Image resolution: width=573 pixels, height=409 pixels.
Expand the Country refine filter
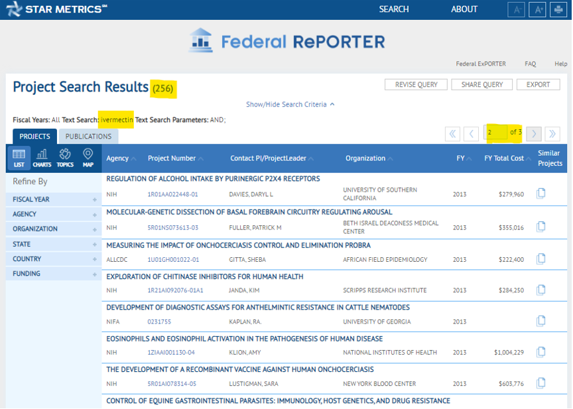coord(54,259)
